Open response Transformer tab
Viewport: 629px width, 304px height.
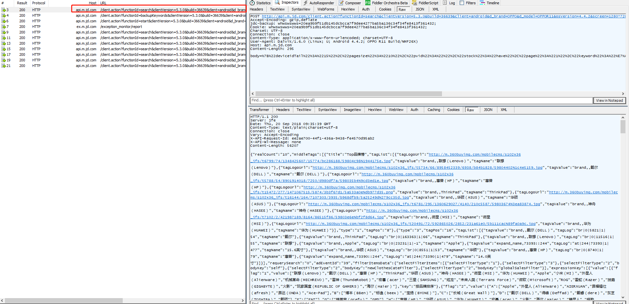coord(259,110)
